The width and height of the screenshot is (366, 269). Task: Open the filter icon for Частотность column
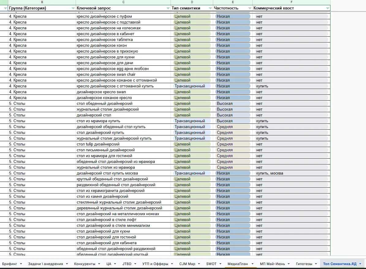click(x=250, y=8)
